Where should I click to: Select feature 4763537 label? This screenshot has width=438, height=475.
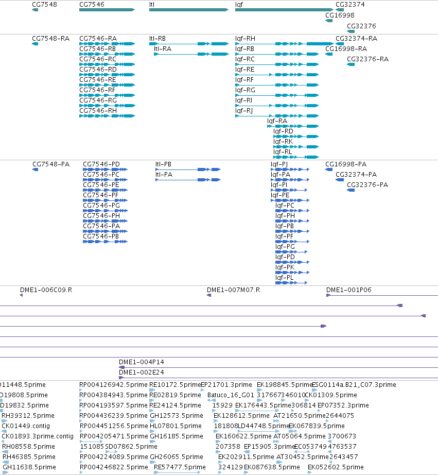[x=342, y=447]
